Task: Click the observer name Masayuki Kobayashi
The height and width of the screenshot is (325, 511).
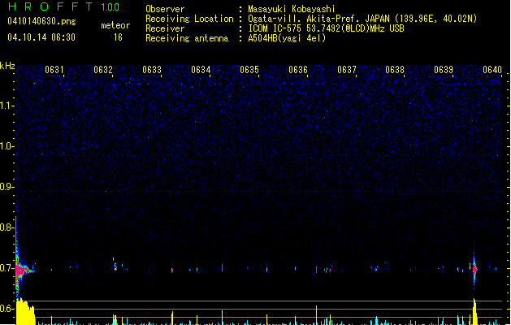Action: click(x=292, y=9)
